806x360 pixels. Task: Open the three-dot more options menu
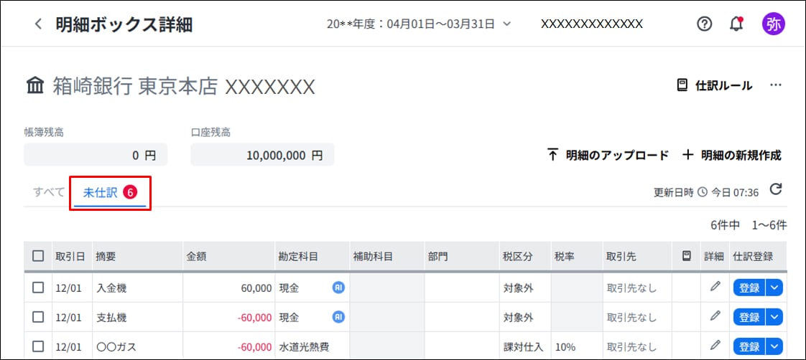[x=775, y=85]
